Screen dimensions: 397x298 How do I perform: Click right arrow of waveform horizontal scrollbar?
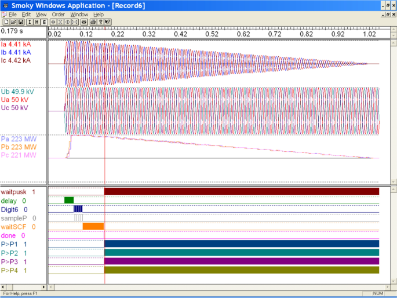tap(387, 287)
